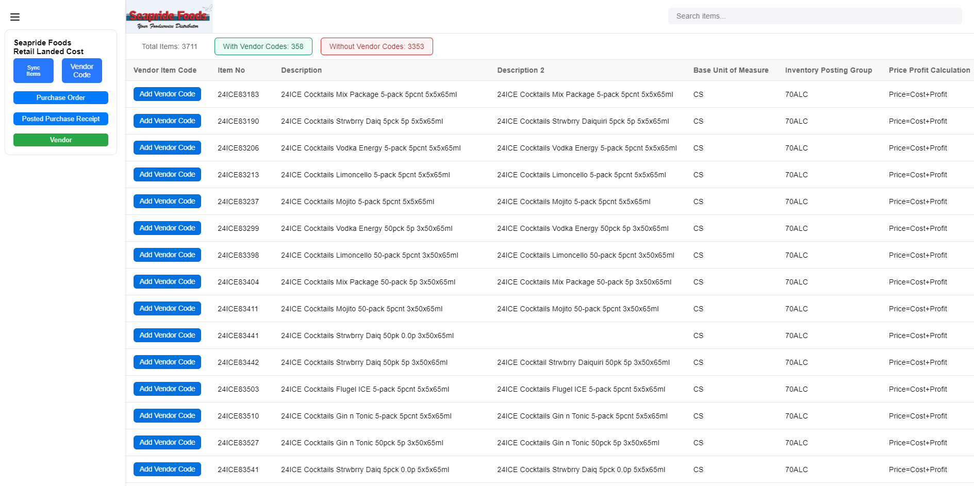This screenshot has height=486, width=974.
Task: Click description Mojito 5-pack 5pcnt 5x5x65ml
Action: coord(358,202)
